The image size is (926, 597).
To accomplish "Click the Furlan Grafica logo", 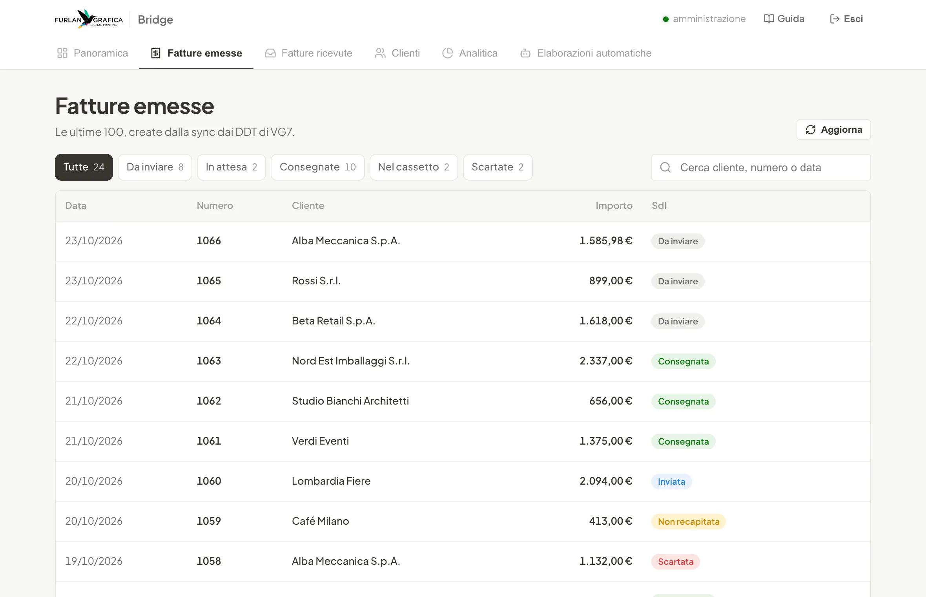I will (89, 19).
